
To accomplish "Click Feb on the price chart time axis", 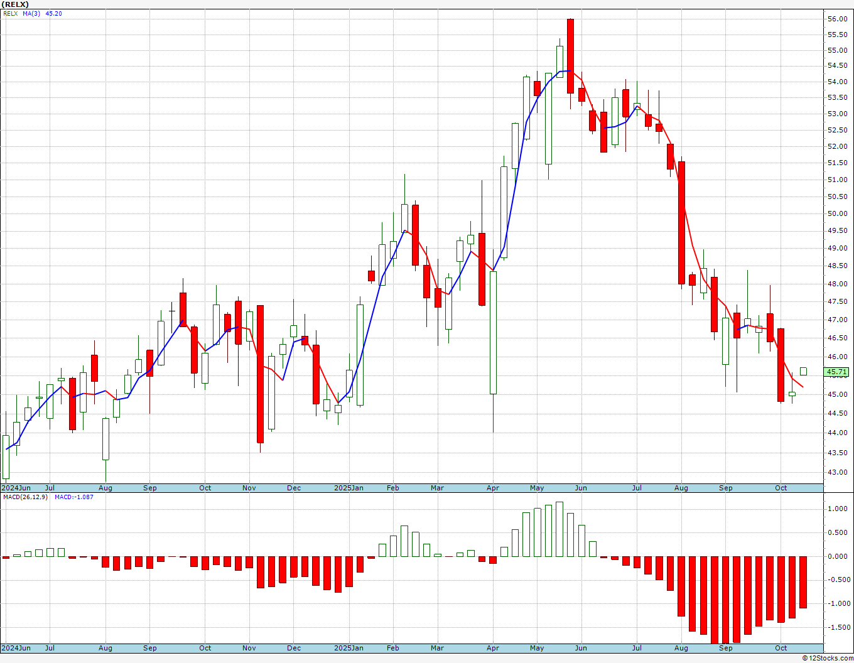I will coord(393,488).
